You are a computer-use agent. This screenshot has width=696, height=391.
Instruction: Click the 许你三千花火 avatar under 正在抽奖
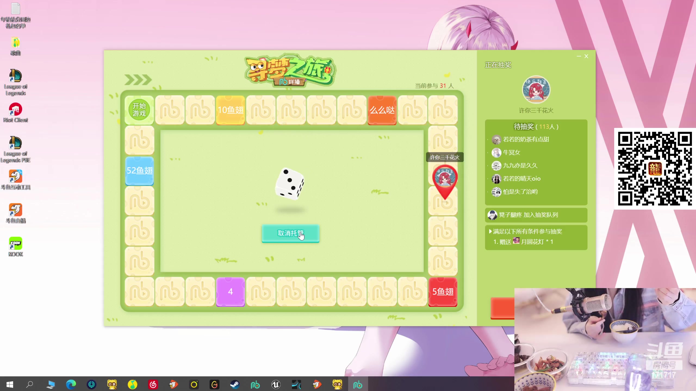coord(536,90)
